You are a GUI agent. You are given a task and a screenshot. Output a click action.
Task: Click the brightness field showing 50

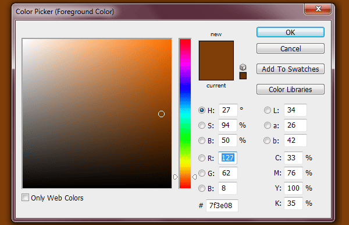tap(227, 140)
